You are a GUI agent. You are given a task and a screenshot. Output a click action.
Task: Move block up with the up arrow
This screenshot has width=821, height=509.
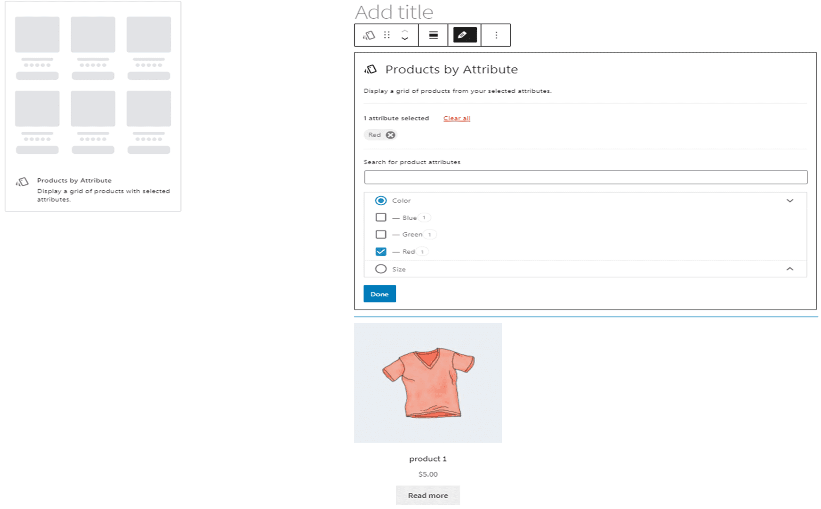tap(405, 31)
